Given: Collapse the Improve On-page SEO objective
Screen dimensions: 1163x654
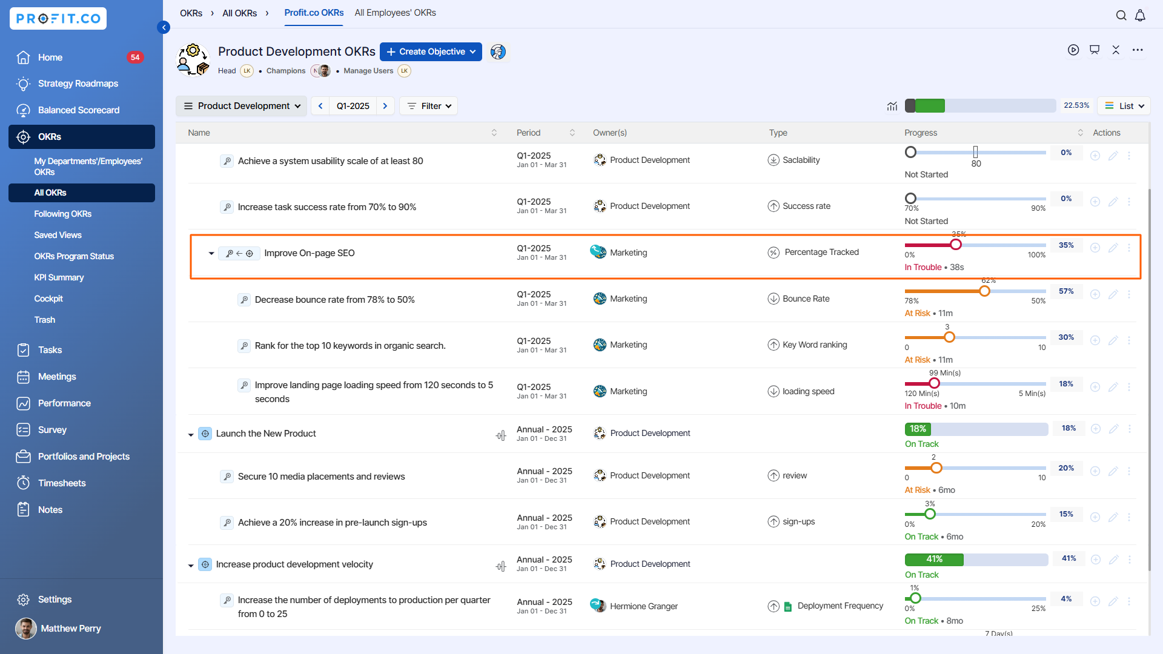Looking at the screenshot, I should pyautogui.click(x=211, y=254).
